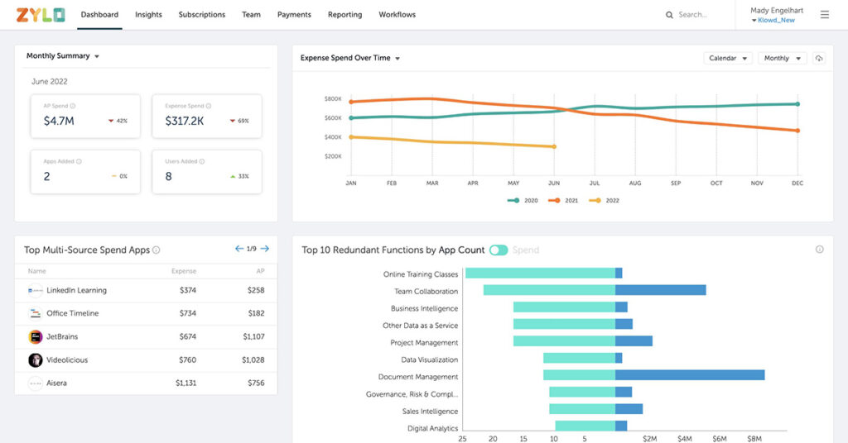Screen dimensions: 848x443
Task: Toggle App Count to Spend switch
Action: coord(498,250)
